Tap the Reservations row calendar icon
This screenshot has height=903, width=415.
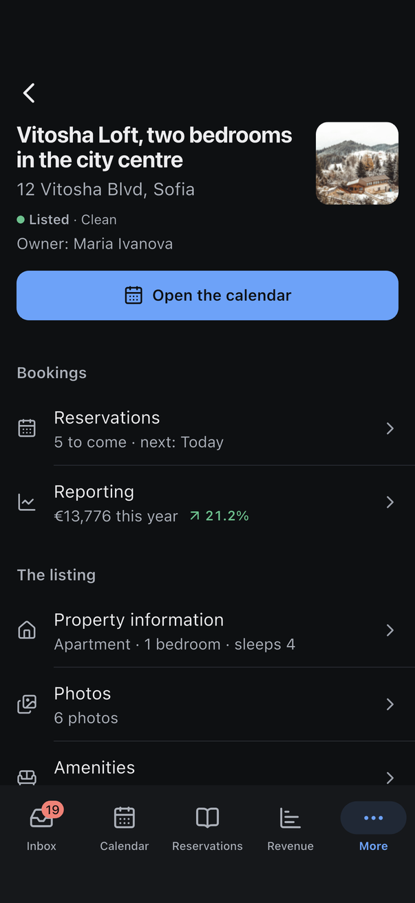click(x=27, y=428)
